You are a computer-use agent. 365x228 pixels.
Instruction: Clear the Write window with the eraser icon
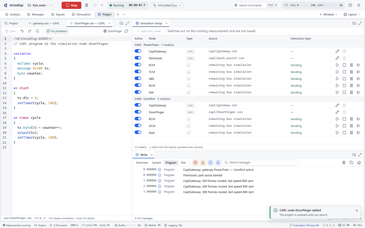pos(359,163)
